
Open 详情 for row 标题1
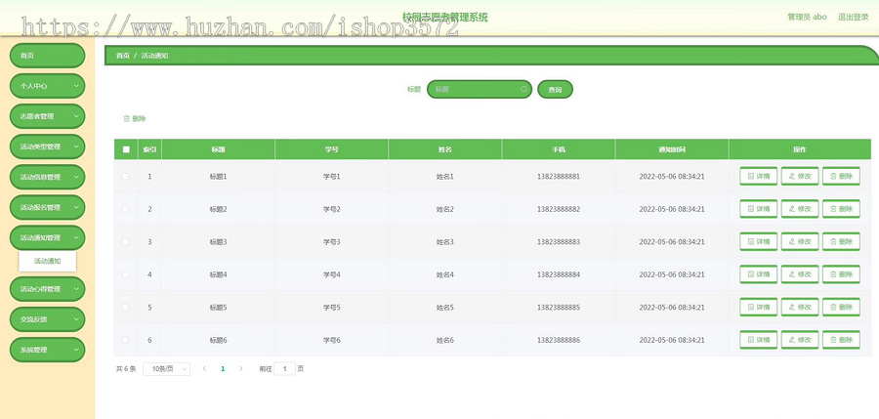pyautogui.click(x=759, y=176)
